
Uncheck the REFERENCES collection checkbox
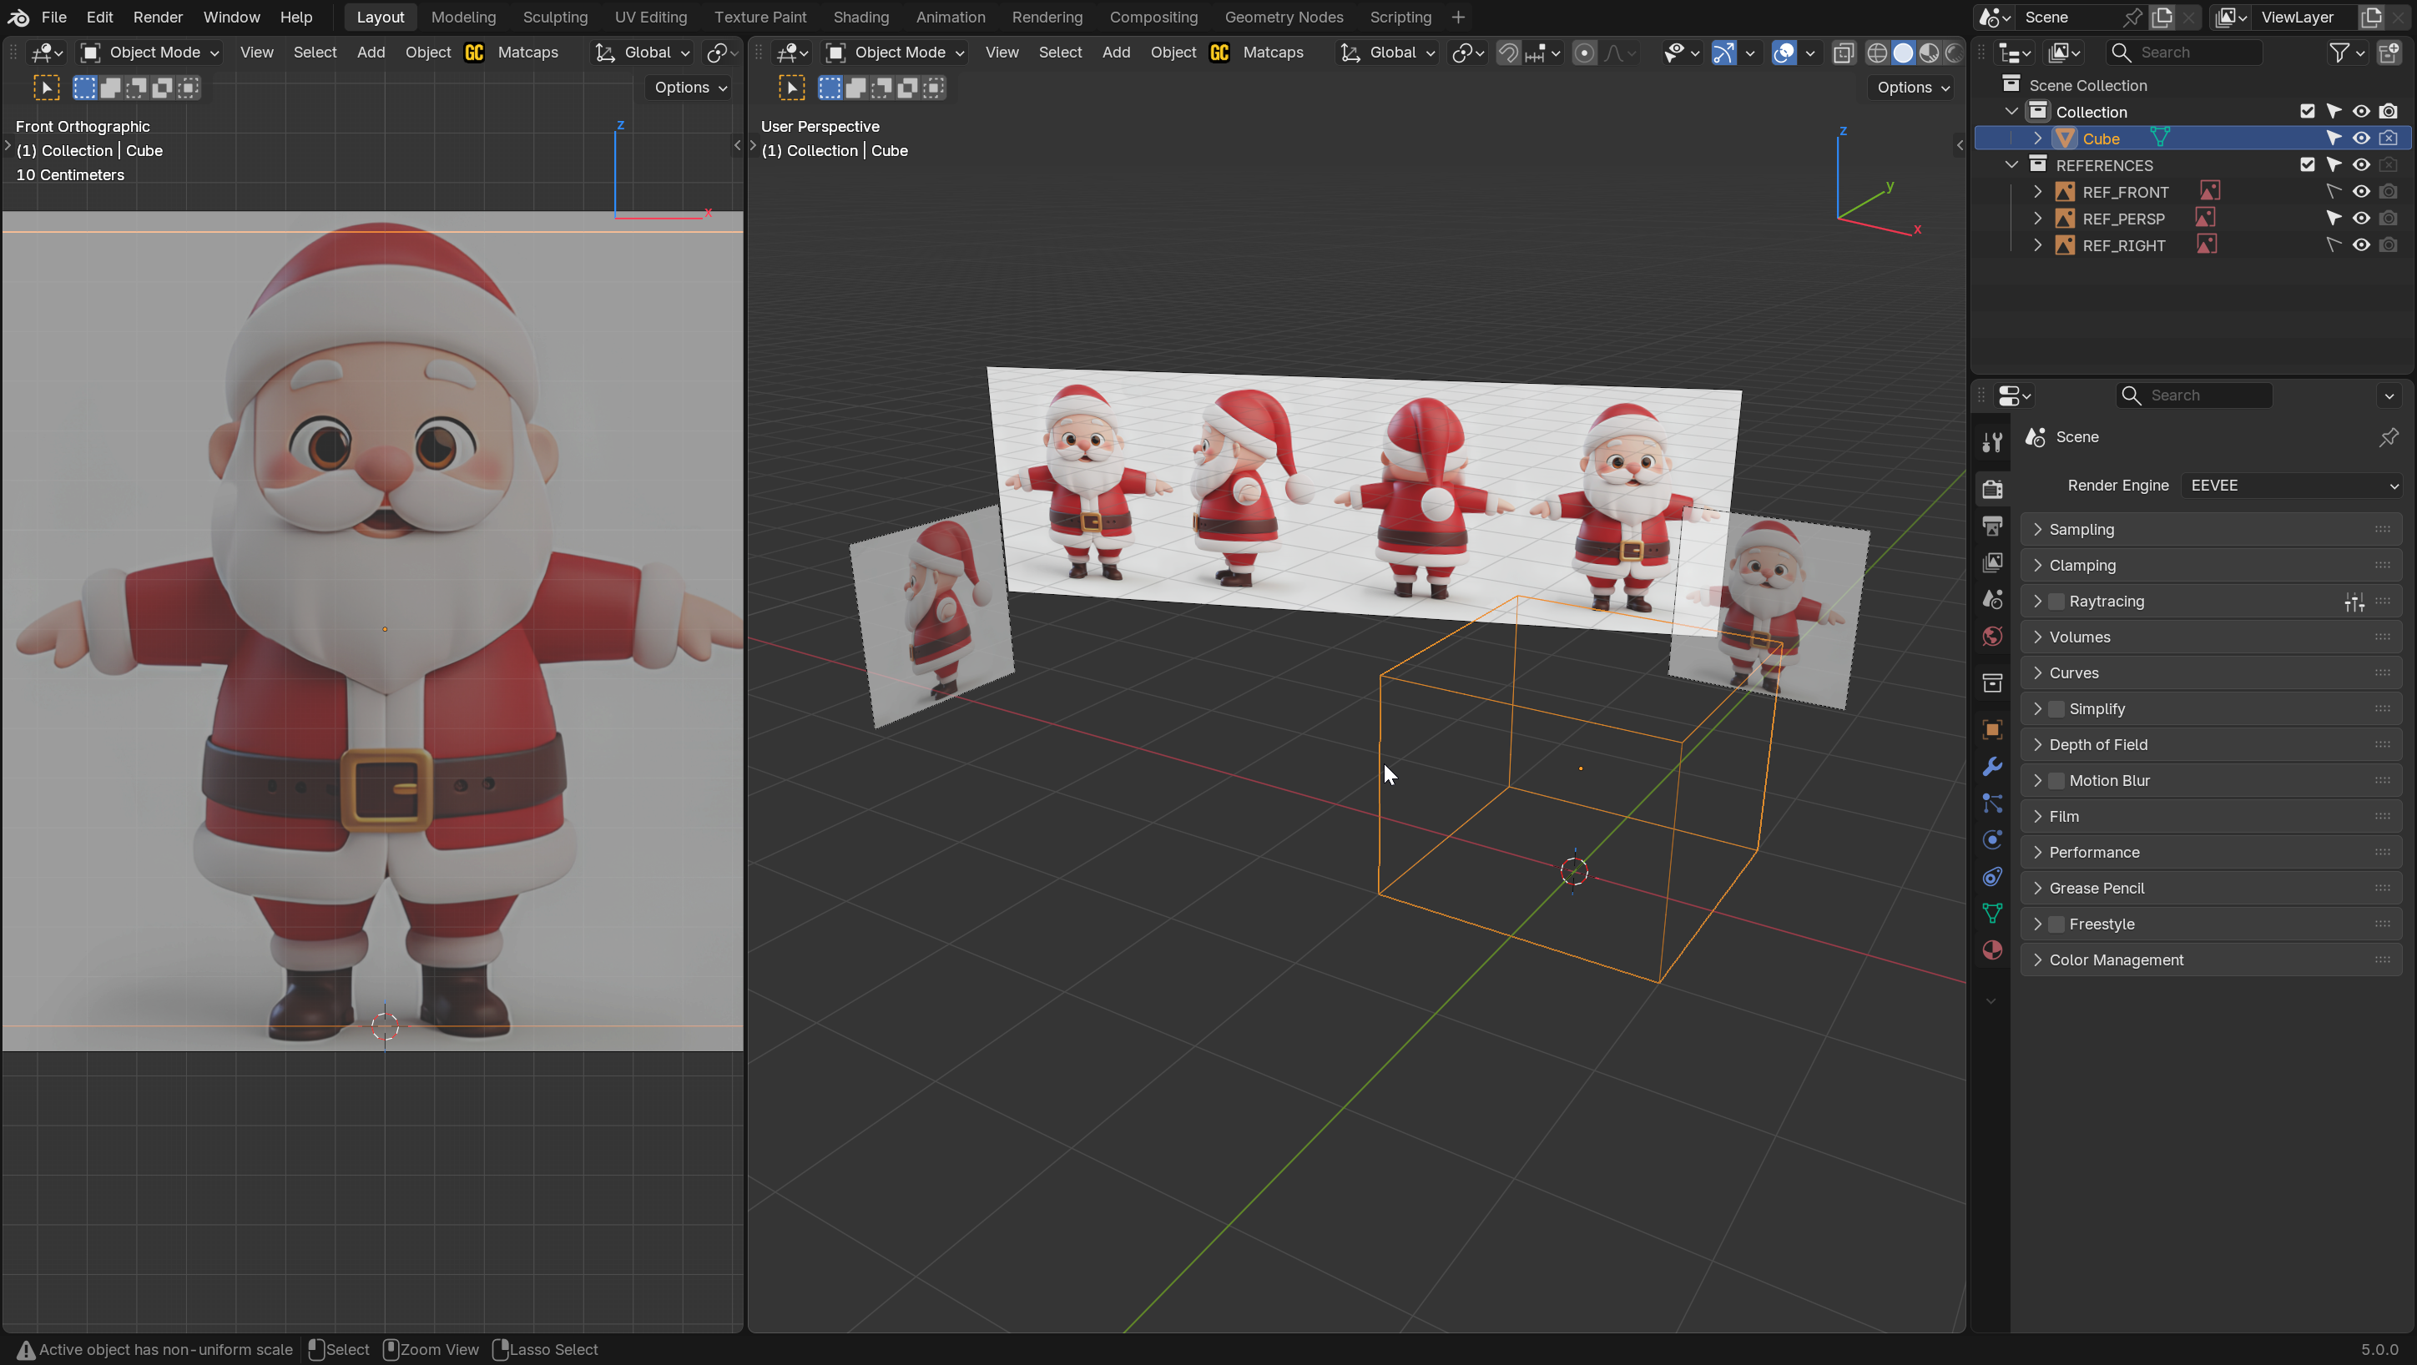coord(2307,165)
